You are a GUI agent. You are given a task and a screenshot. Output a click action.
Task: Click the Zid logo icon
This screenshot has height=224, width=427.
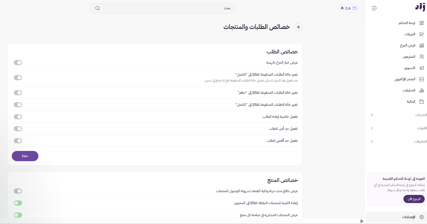point(420,7)
